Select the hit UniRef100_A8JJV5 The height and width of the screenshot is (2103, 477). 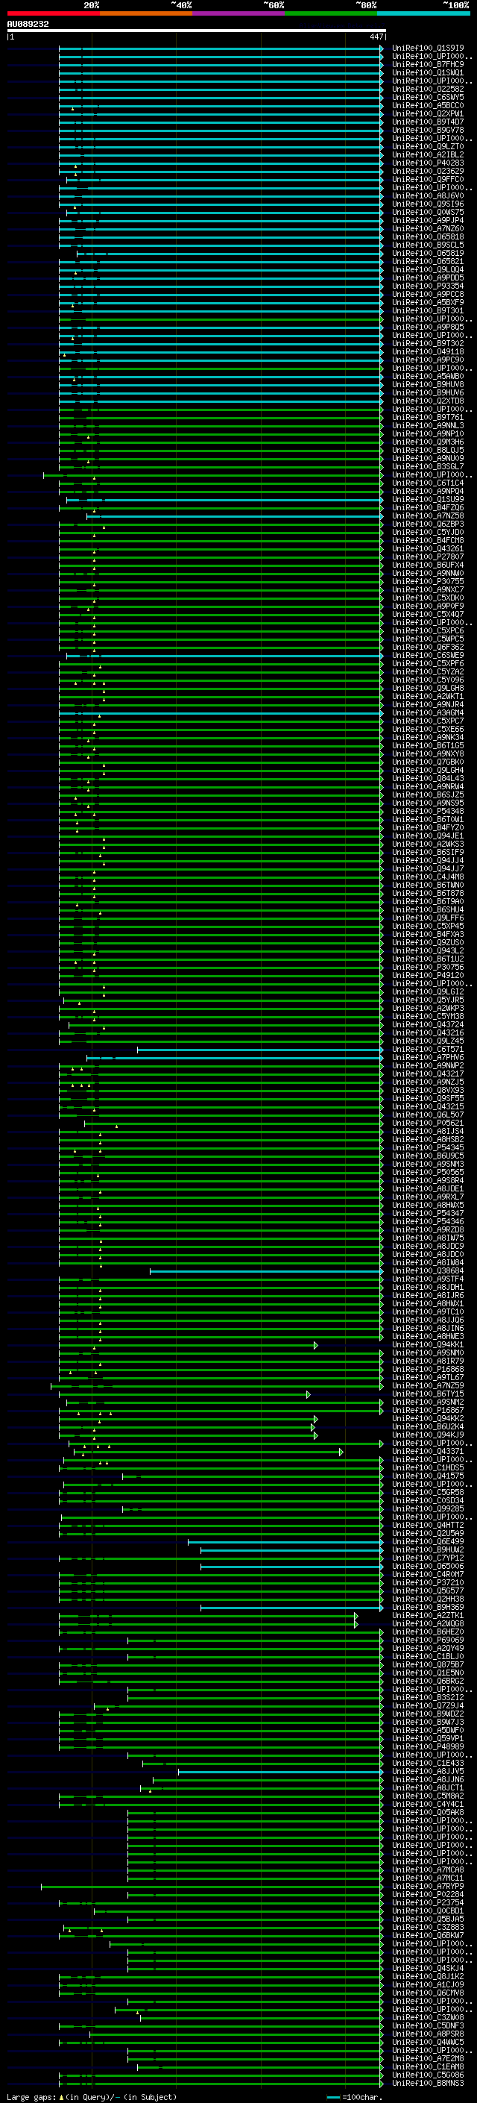(428, 1772)
